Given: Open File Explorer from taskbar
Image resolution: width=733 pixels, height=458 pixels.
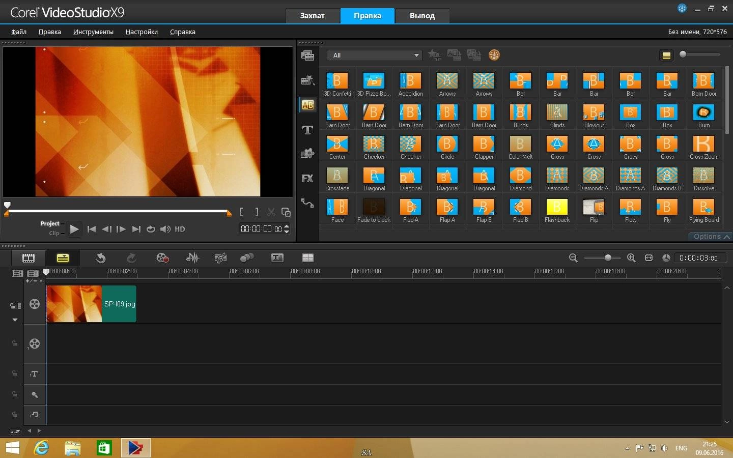Looking at the screenshot, I should click(73, 448).
